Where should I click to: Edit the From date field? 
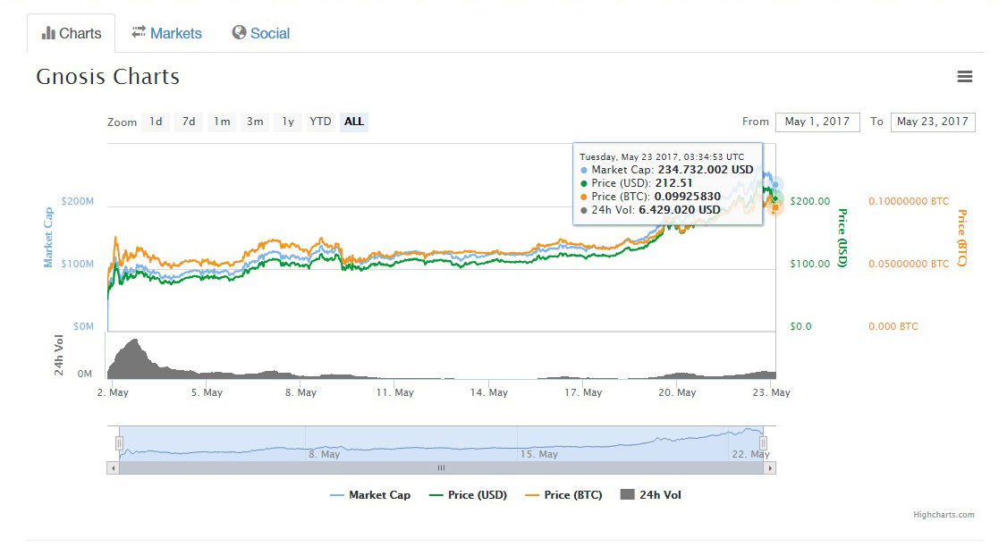(x=817, y=122)
